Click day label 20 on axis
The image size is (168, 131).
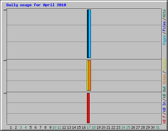103,127
